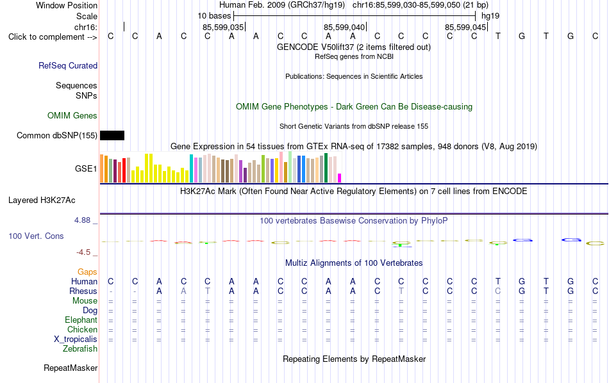Viewport: 609px width, 383px height.
Task: Select the Common dbSNP(155) track label
Action: click(57, 135)
